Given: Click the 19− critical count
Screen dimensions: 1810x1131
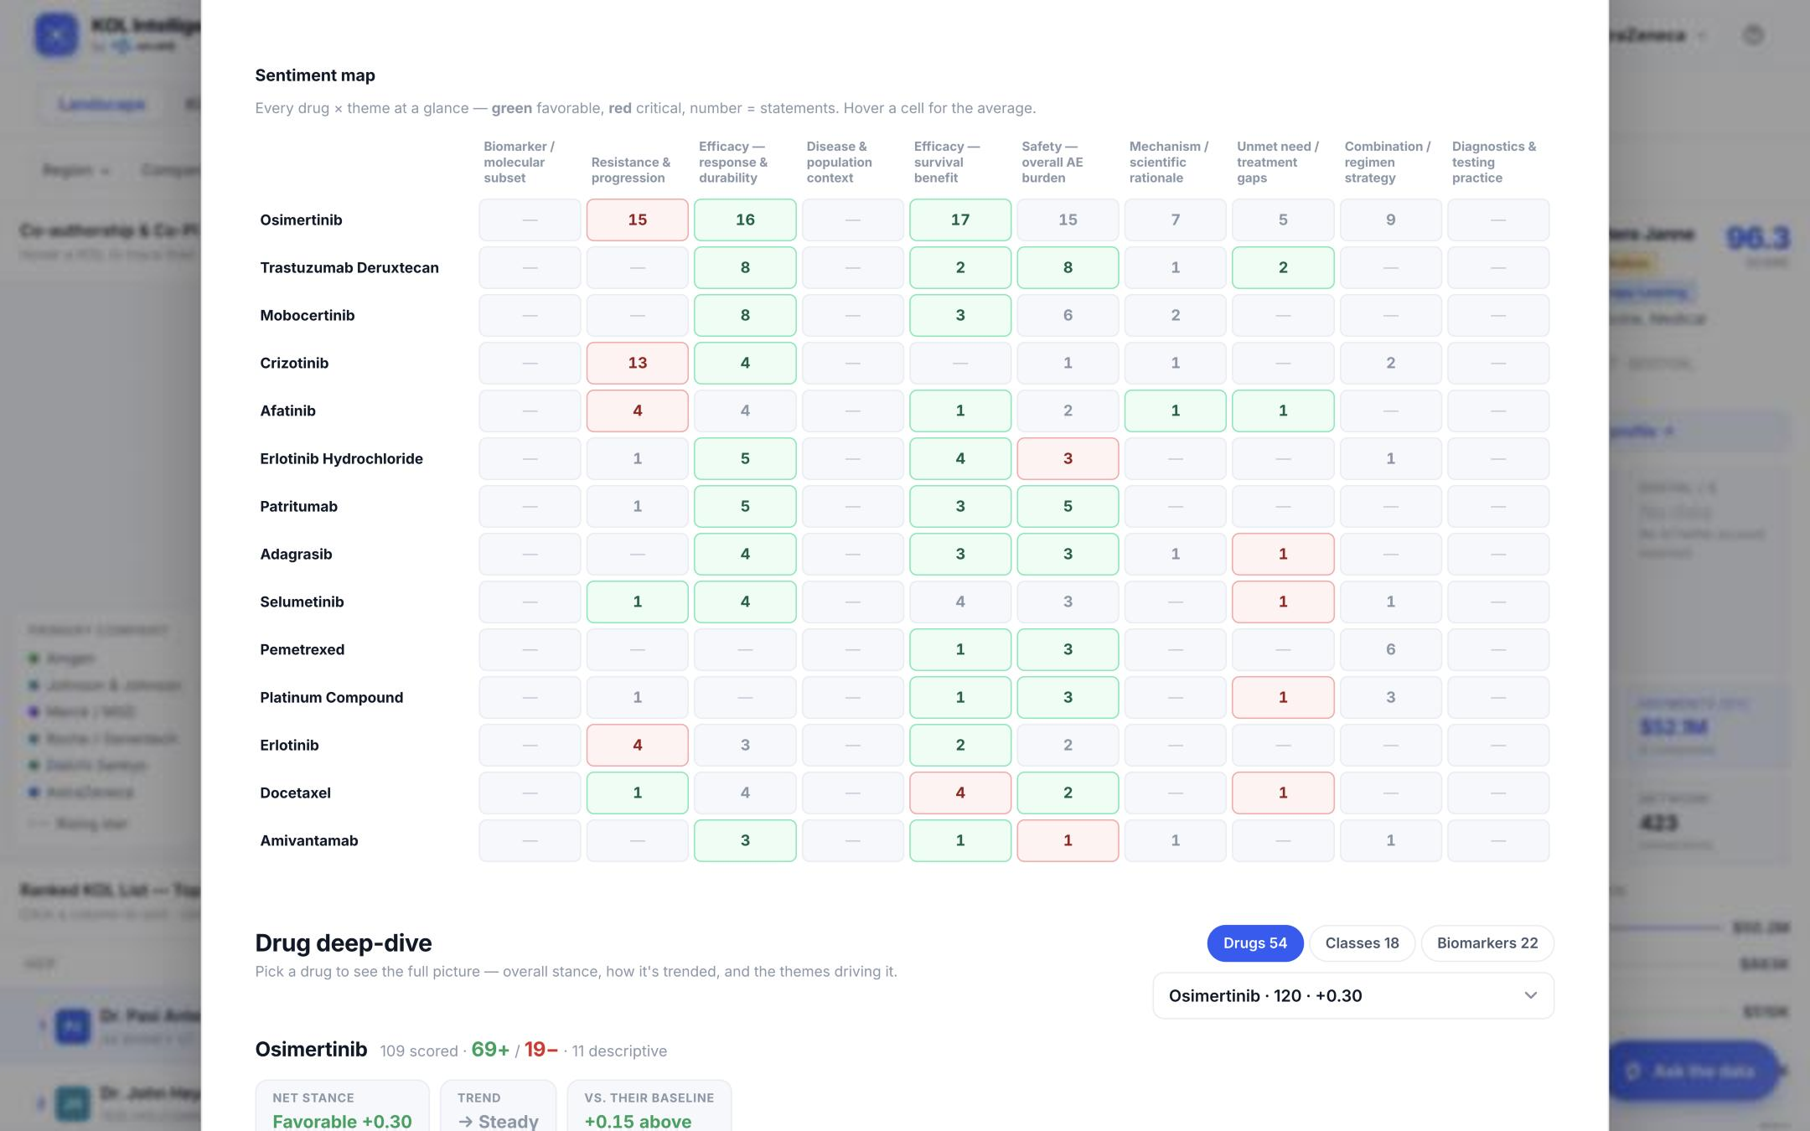Looking at the screenshot, I should pyautogui.click(x=541, y=1050).
